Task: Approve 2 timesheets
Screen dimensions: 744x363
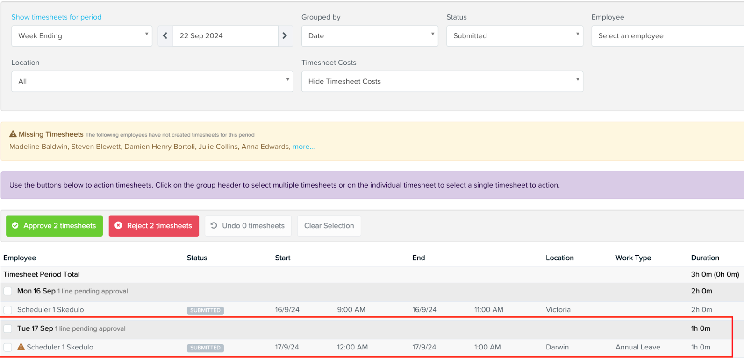Action: click(x=54, y=226)
